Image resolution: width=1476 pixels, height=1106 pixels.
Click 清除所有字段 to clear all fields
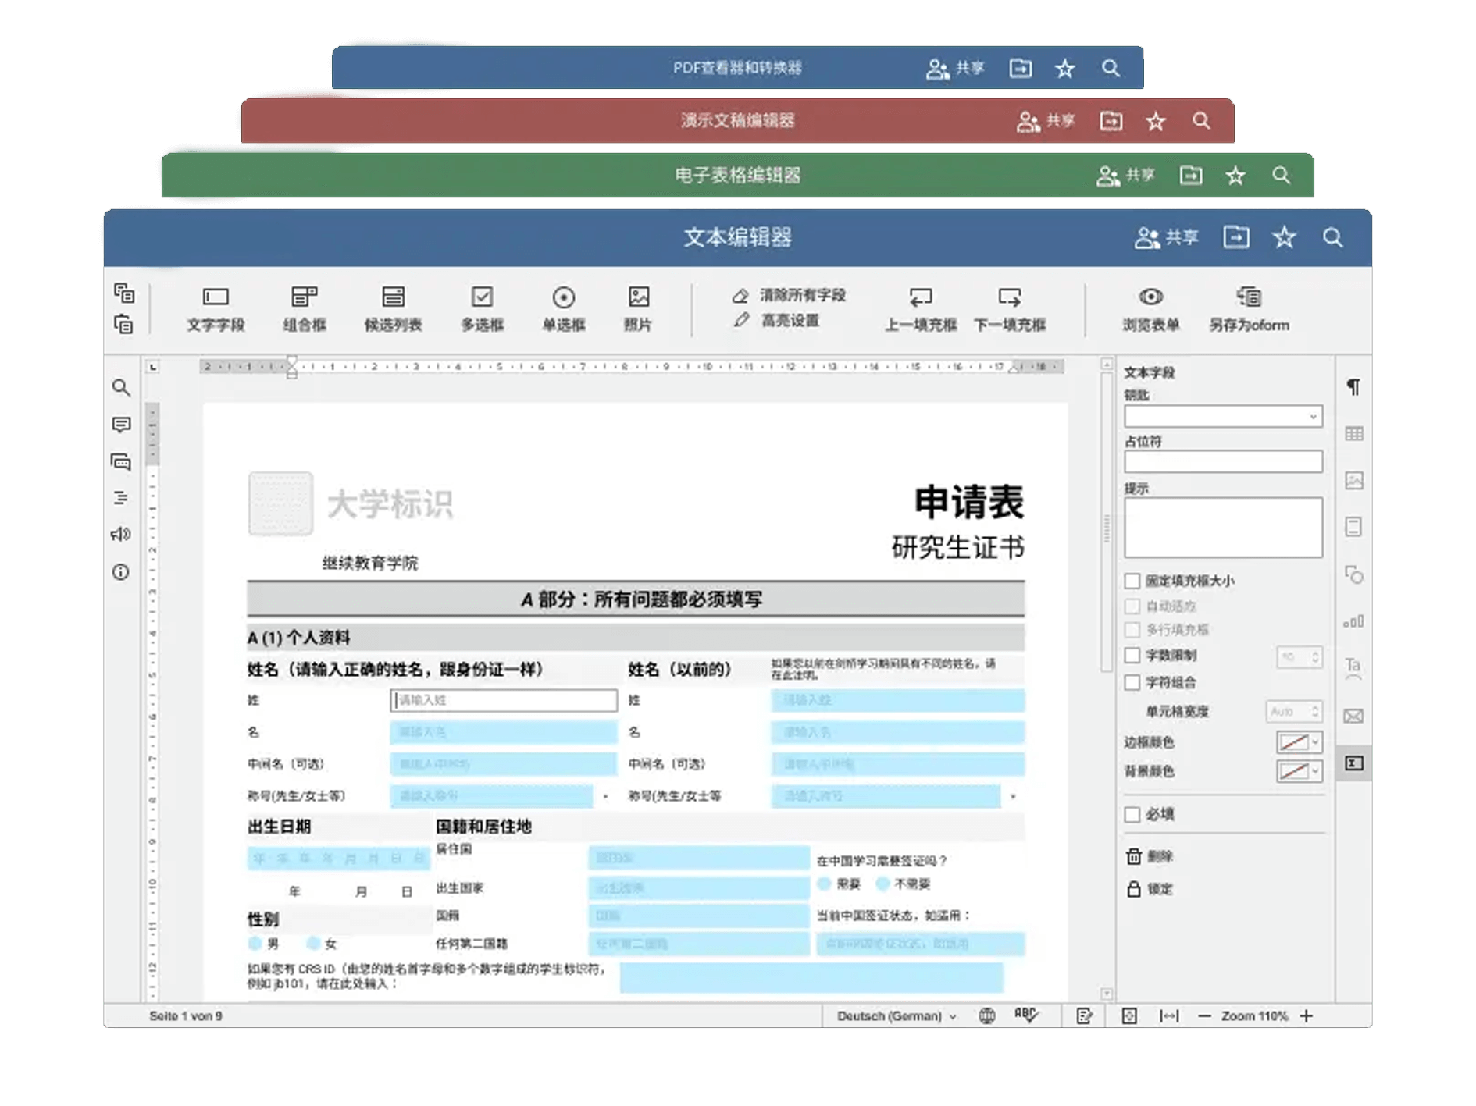click(790, 295)
